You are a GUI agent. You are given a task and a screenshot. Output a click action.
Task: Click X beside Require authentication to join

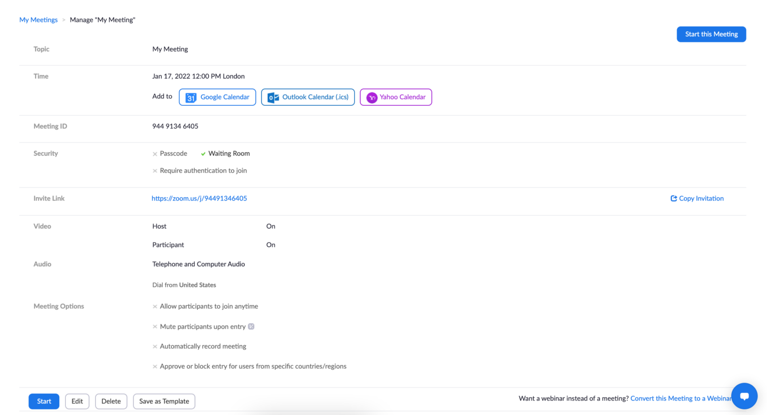[155, 171]
